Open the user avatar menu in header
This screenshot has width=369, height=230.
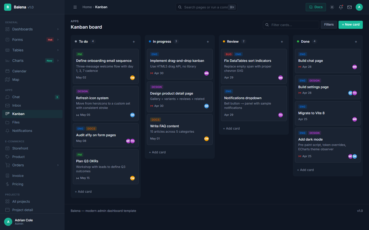point(359,7)
